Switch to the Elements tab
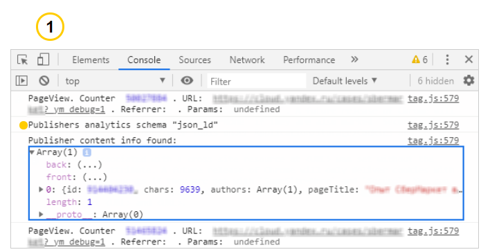This screenshot has width=490, height=252. [x=91, y=60]
